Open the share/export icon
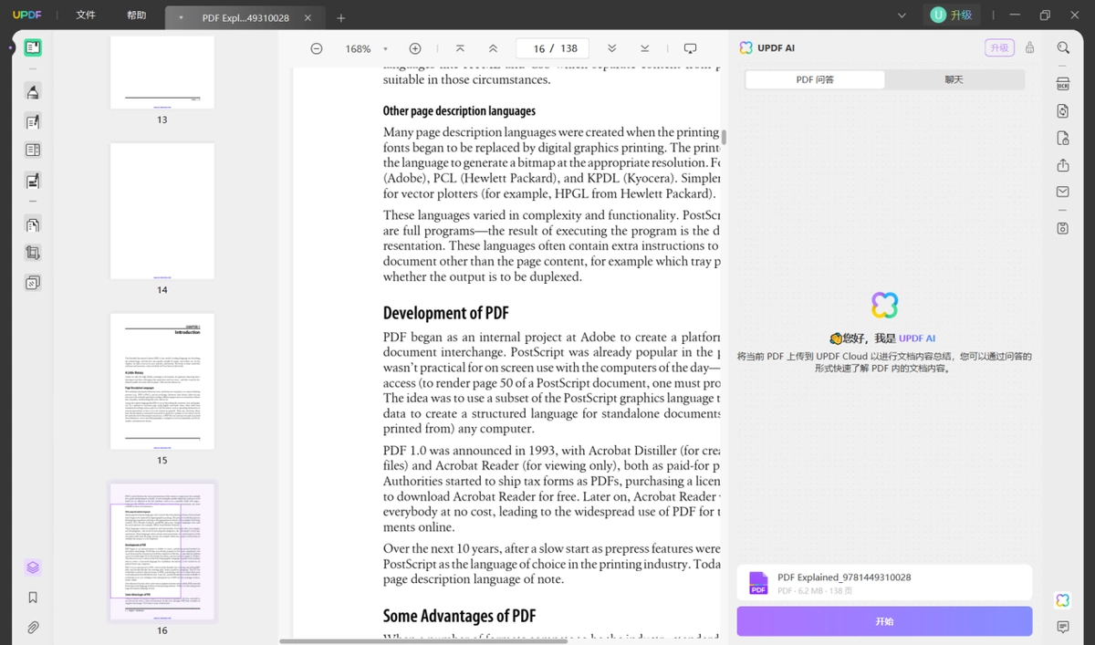 pyautogui.click(x=1063, y=165)
